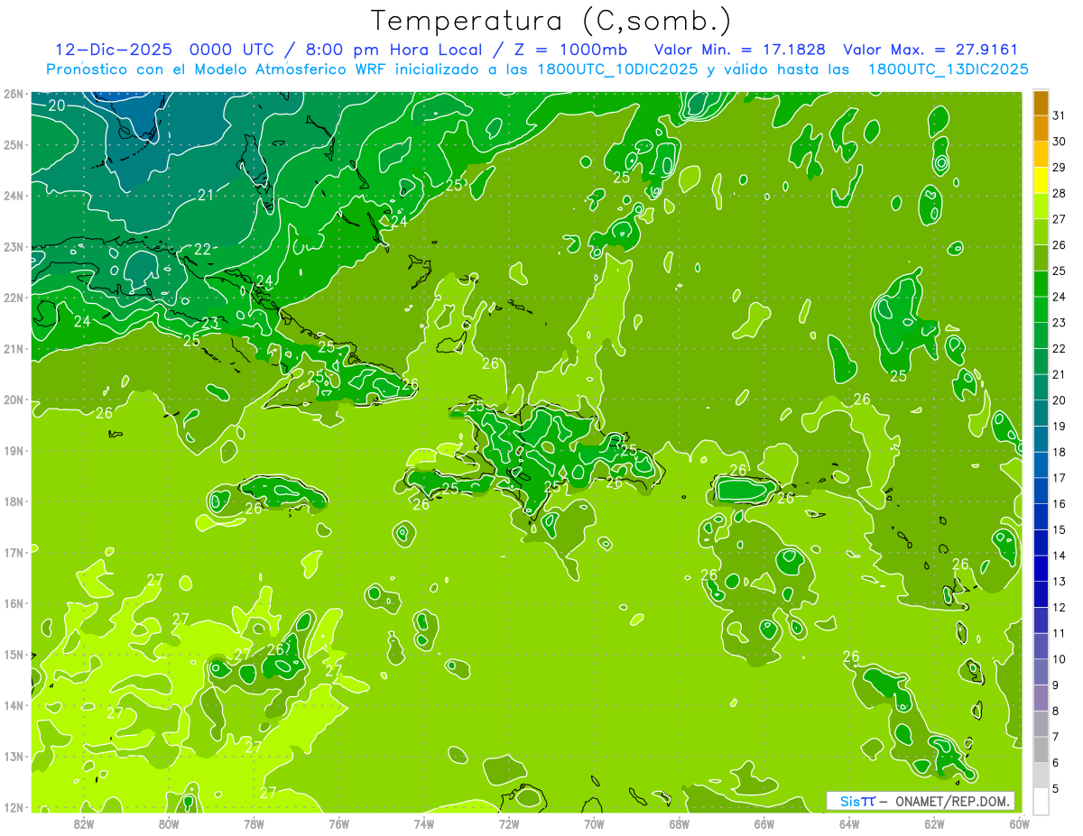This screenshot has height=836, width=1083.
Task: Click the legend label "18"
Action: point(1060,452)
